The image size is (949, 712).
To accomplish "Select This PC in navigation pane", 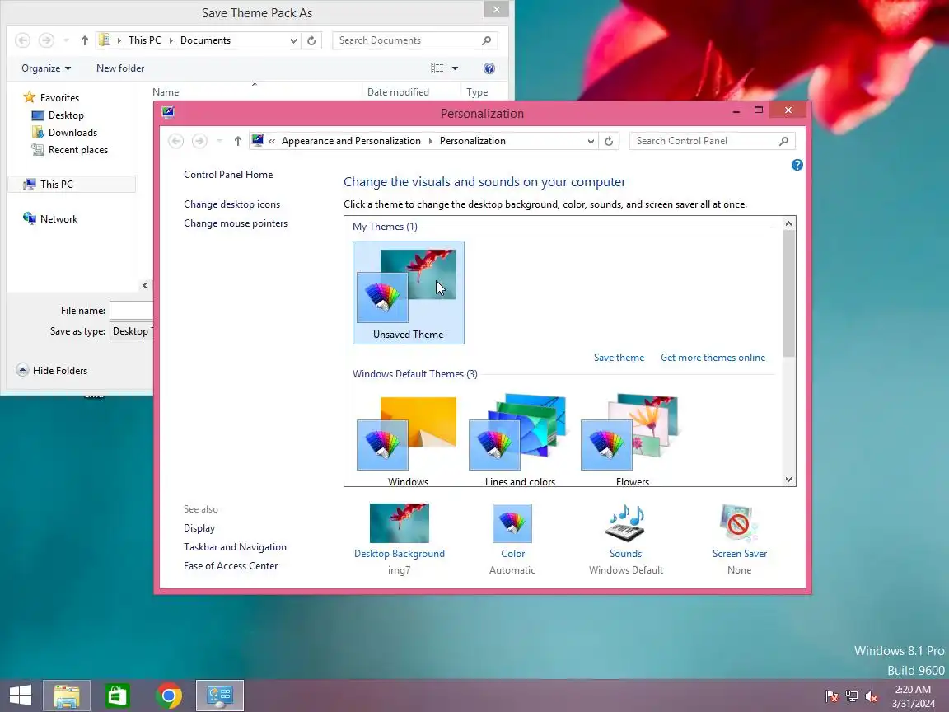I will coord(71,185).
